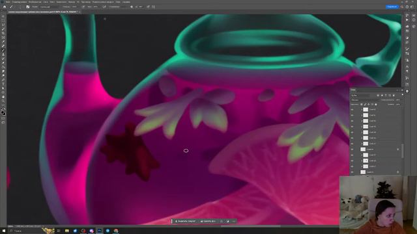
Task: Go to Photoshop Home screen
Action: 5,7
